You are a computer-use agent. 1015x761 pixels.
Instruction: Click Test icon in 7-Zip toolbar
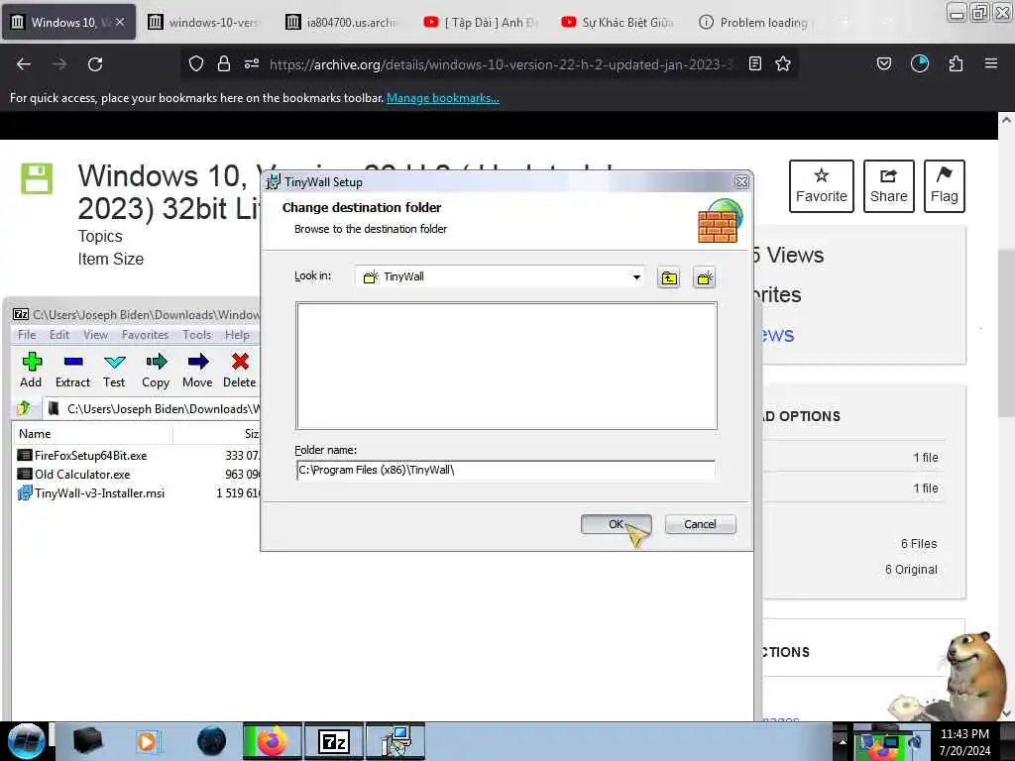[x=114, y=371]
